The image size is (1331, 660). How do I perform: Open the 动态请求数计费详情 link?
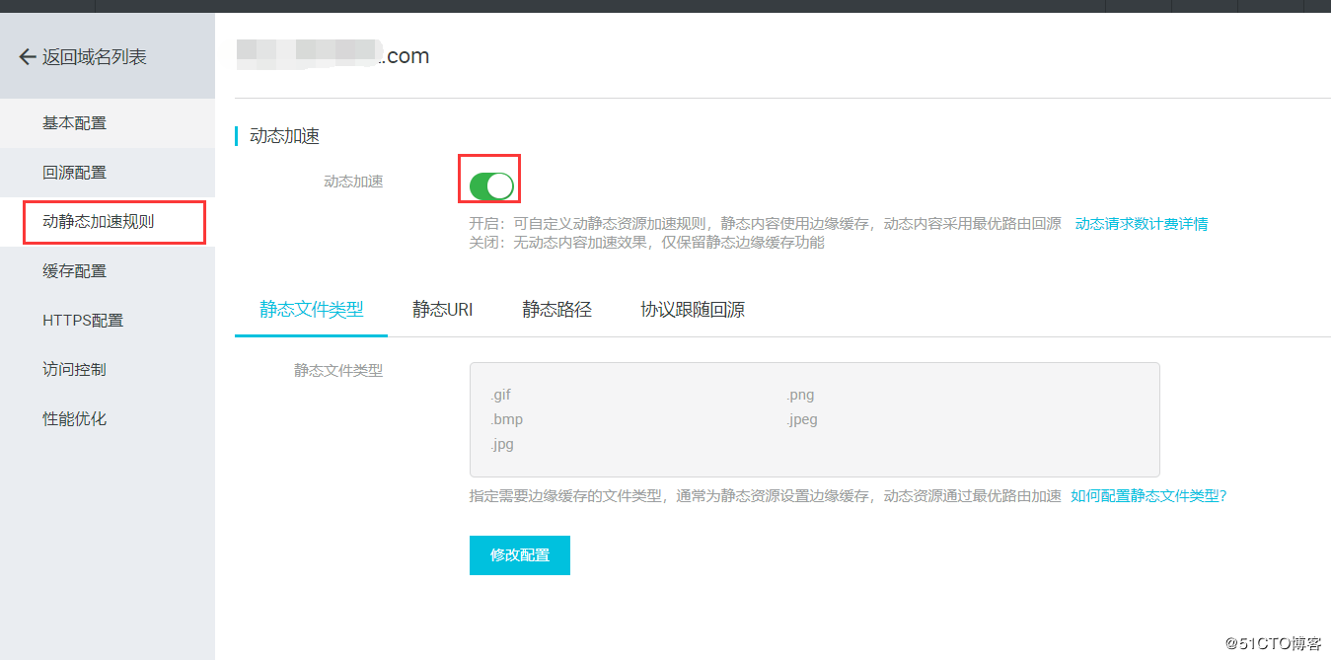(1141, 224)
